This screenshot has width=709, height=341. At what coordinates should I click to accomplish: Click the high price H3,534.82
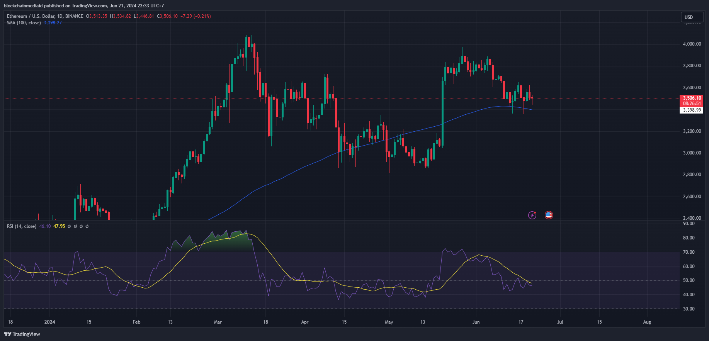click(x=121, y=16)
